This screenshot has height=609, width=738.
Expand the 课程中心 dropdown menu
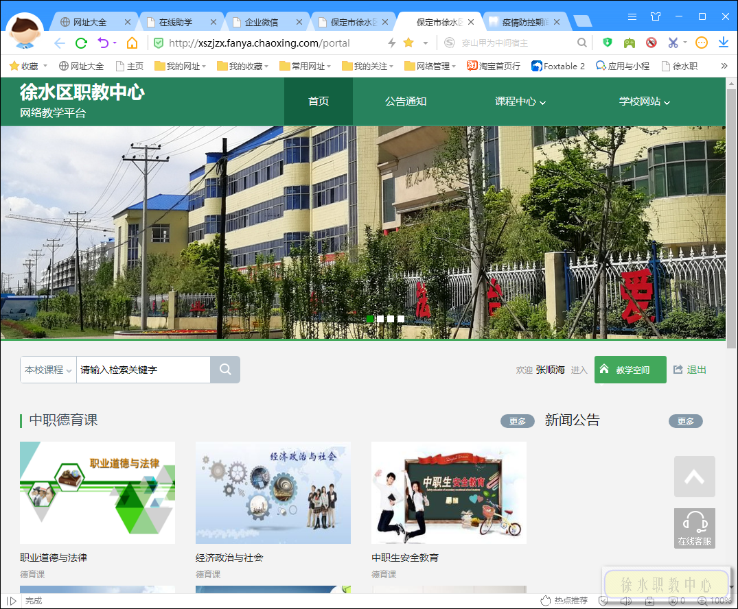(x=520, y=101)
